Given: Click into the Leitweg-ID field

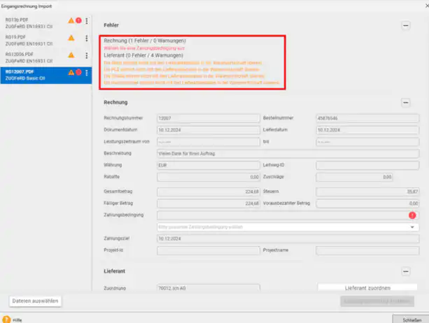Looking at the screenshot, I should coord(367,165).
